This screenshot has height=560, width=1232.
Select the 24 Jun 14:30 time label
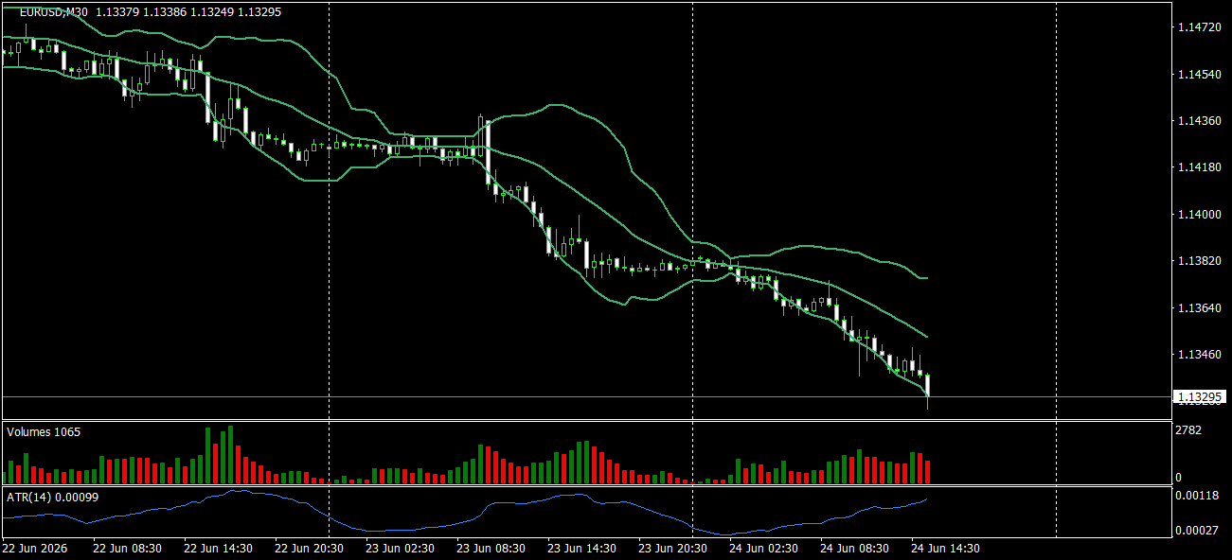[x=944, y=548]
